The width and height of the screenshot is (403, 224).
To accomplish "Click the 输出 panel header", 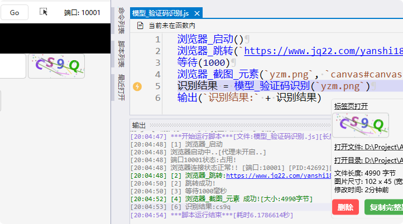I will (x=138, y=125).
